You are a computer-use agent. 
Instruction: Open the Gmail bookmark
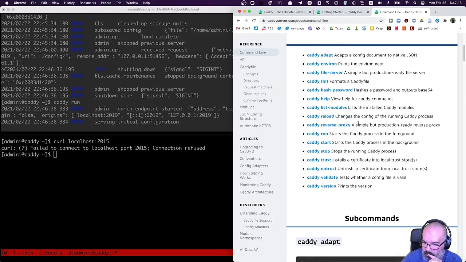coord(243,28)
